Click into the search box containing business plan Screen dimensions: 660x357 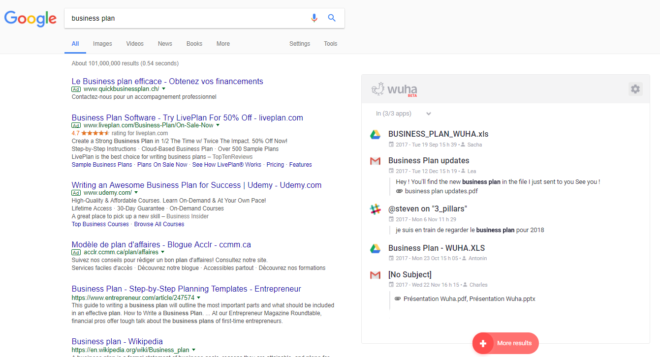point(187,18)
